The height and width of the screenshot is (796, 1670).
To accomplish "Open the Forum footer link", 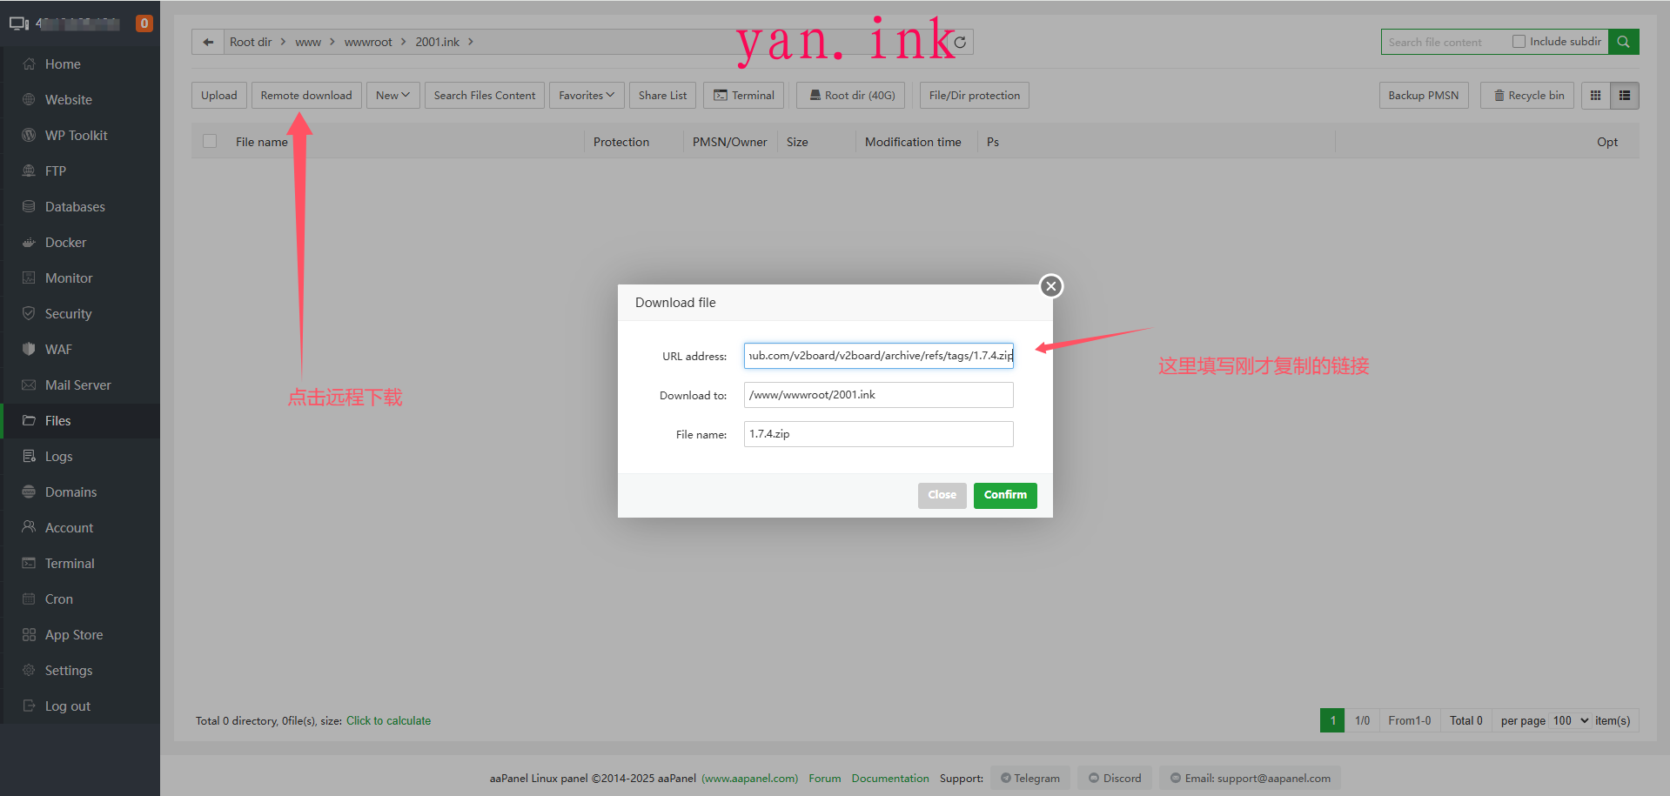I will 824,779.
